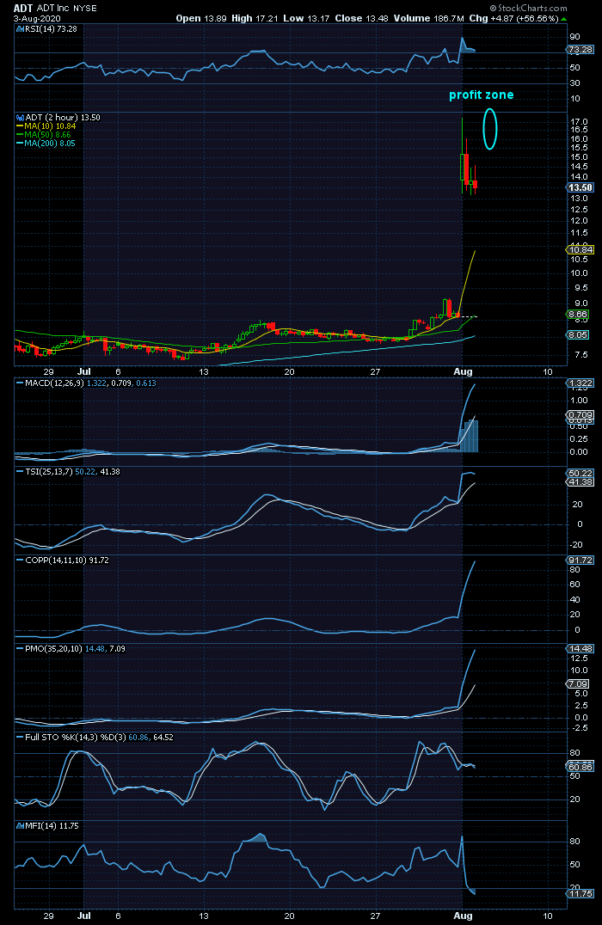Click the 17.0 label on the price axis

point(579,122)
